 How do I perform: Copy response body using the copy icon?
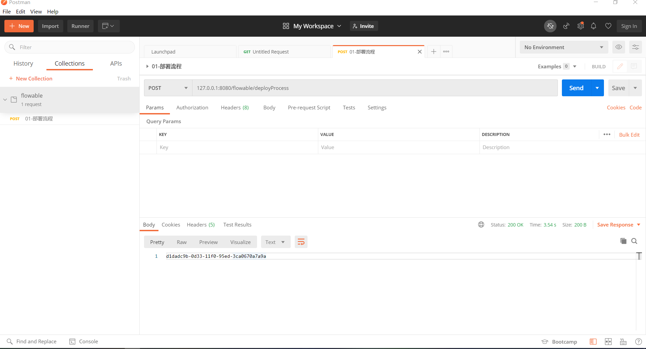(x=623, y=241)
